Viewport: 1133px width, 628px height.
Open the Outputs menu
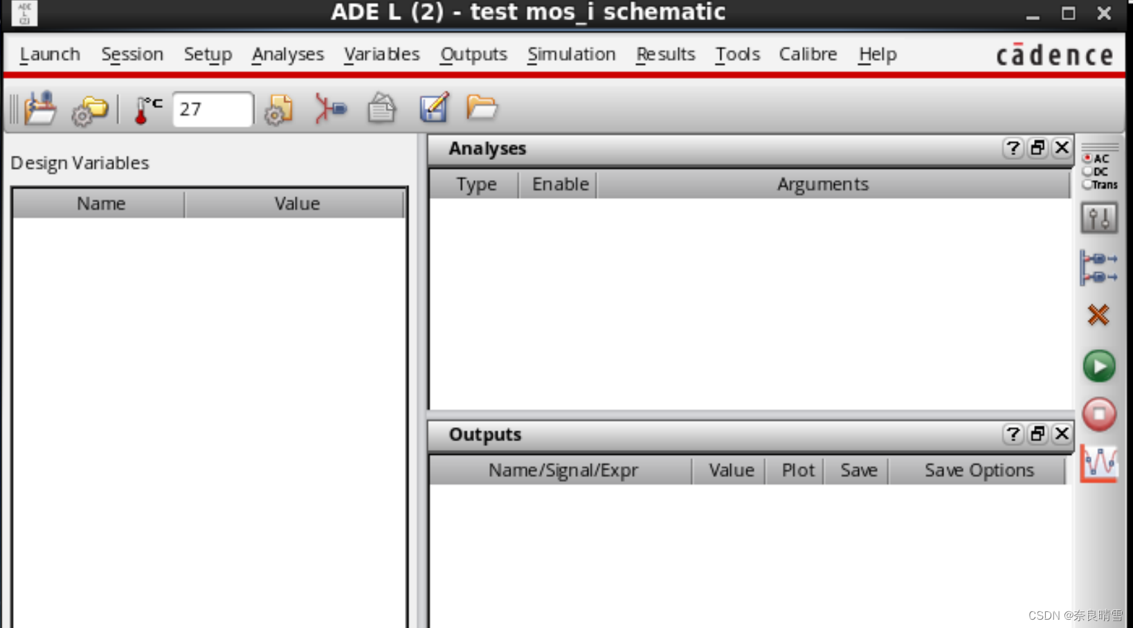pos(473,54)
